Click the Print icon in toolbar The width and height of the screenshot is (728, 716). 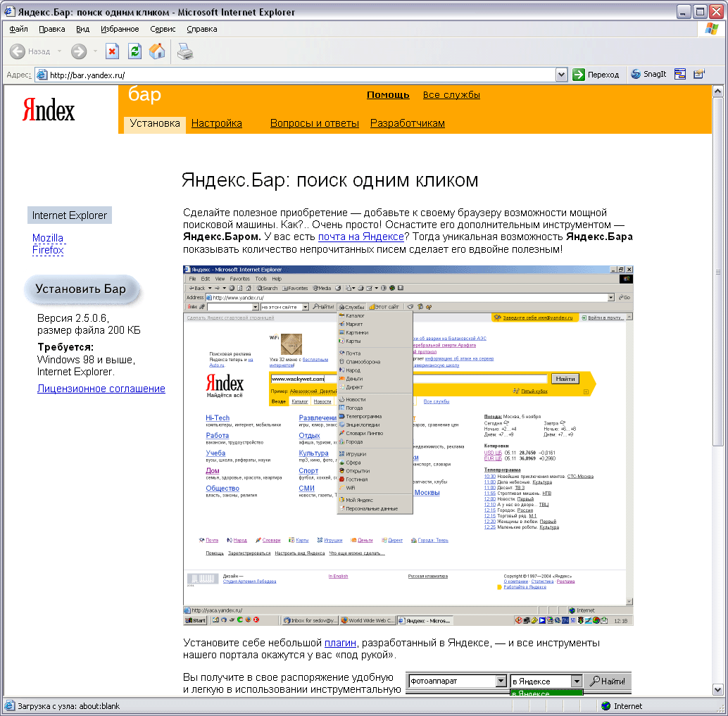[x=185, y=51]
